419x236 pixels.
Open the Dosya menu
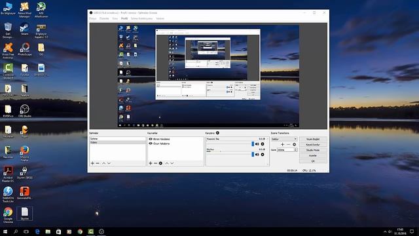(92, 18)
